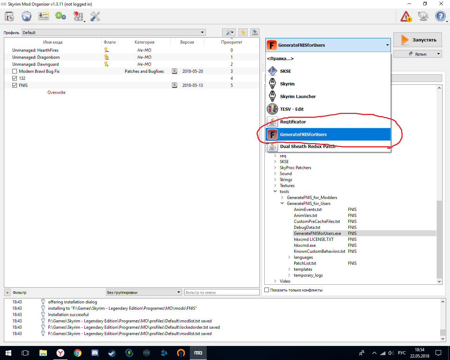
Task: Open Yandex browser from the taskbar
Action: 60,353
